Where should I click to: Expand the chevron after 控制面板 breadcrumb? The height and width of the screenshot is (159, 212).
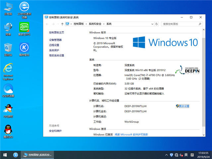click(86, 24)
